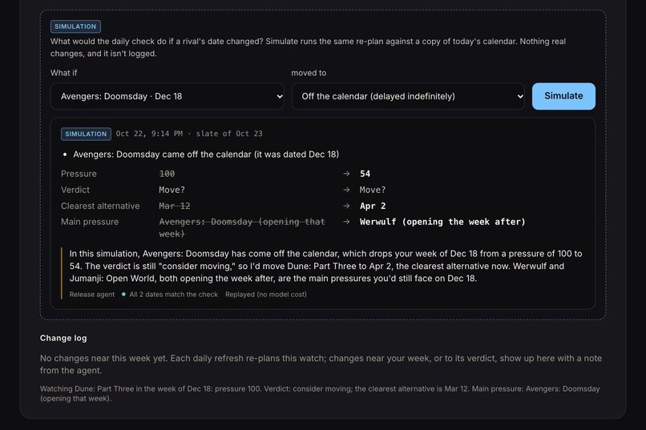Click 'All 2 dates match the check'
The height and width of the screenshot is (430, 646).
[173, 294]
